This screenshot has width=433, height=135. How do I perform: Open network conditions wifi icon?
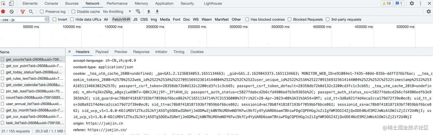tap(138, 11)
